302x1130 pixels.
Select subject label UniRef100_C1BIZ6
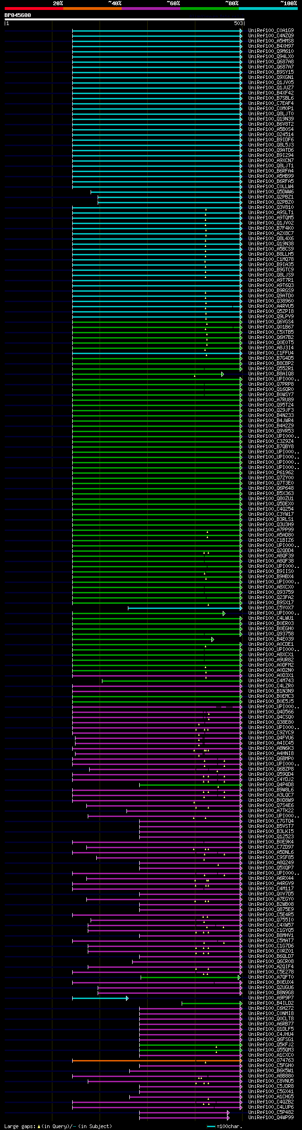point(271,540)
